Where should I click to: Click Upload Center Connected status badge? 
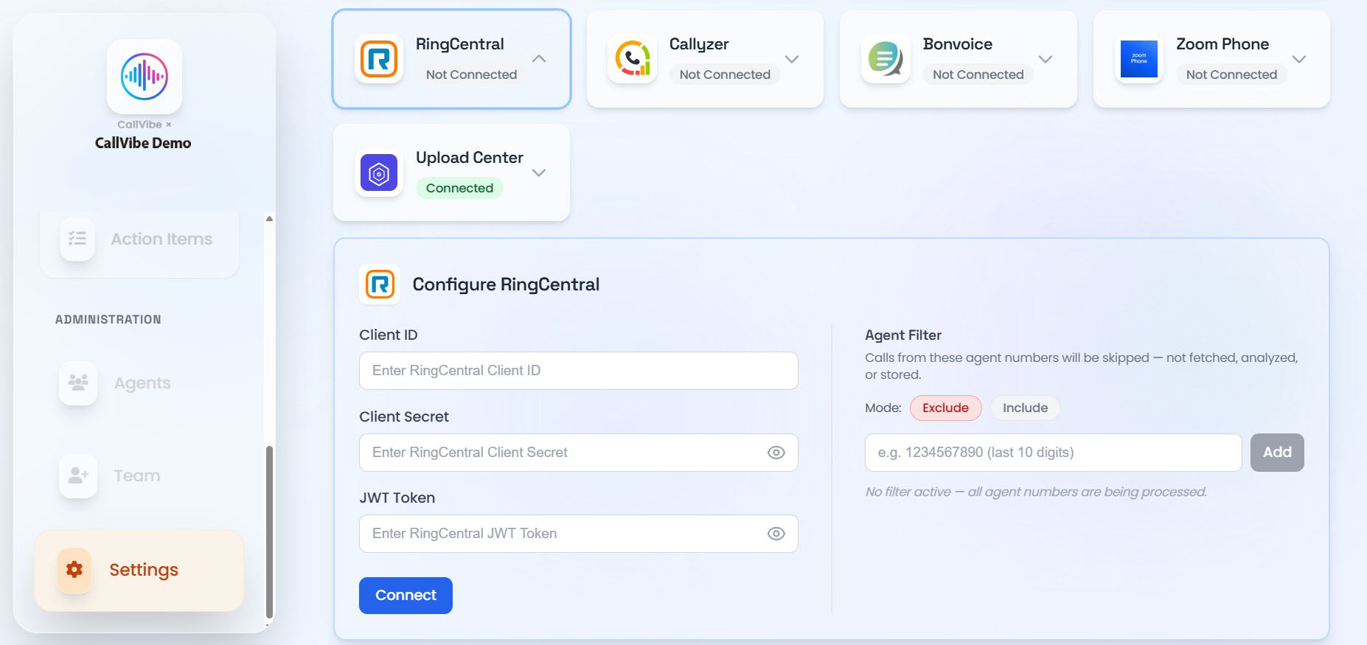click(x=459, y=188)
